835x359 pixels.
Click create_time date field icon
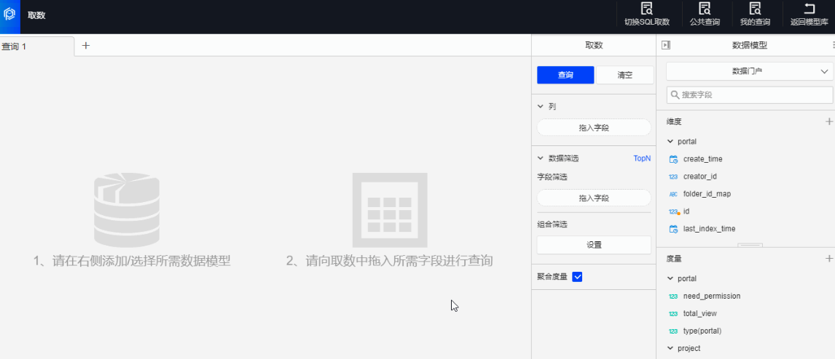[673, 158]
